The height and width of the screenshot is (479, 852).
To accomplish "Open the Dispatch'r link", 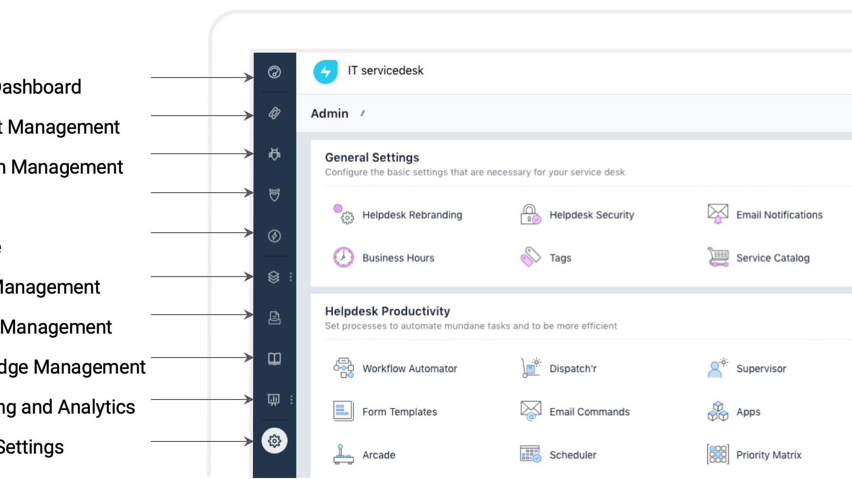I will (573, 369).
